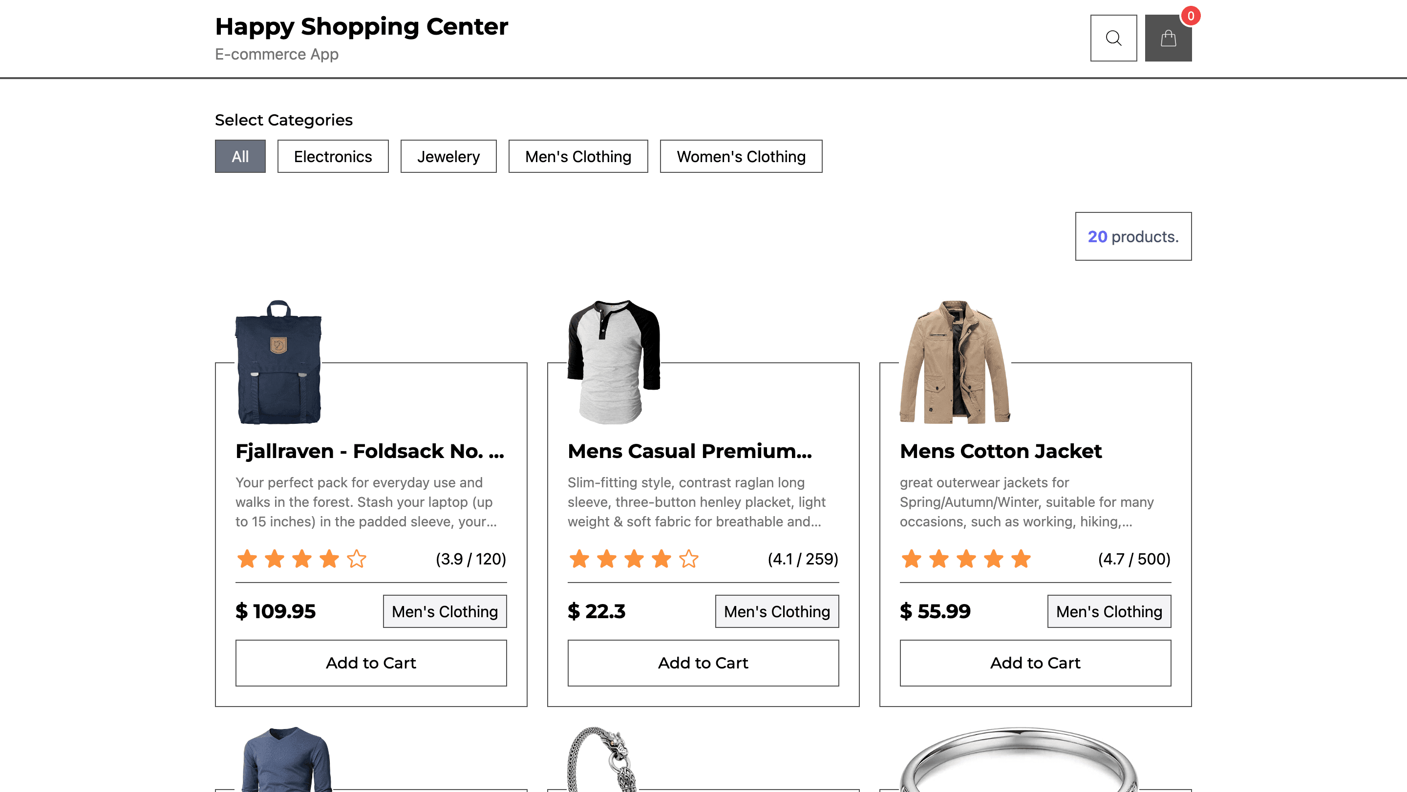Open the search magnifier icon
This screenshot has width=1407, height=792.
1113,38
